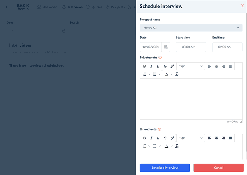Click the Start time input field

tap(191, 47)
